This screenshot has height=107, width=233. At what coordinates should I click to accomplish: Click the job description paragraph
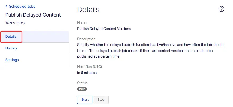(x=150, y=51)
